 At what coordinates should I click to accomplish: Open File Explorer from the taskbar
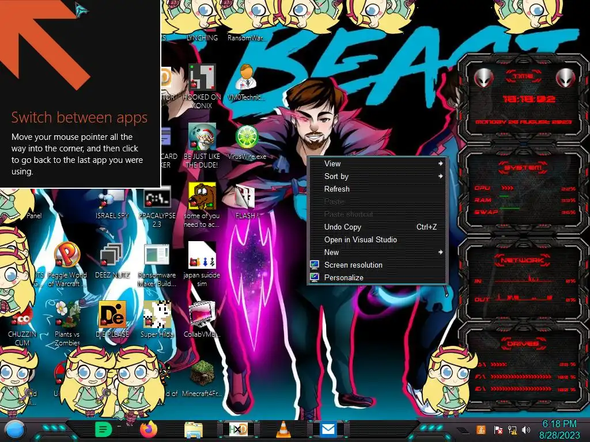[x=194, y=429]
